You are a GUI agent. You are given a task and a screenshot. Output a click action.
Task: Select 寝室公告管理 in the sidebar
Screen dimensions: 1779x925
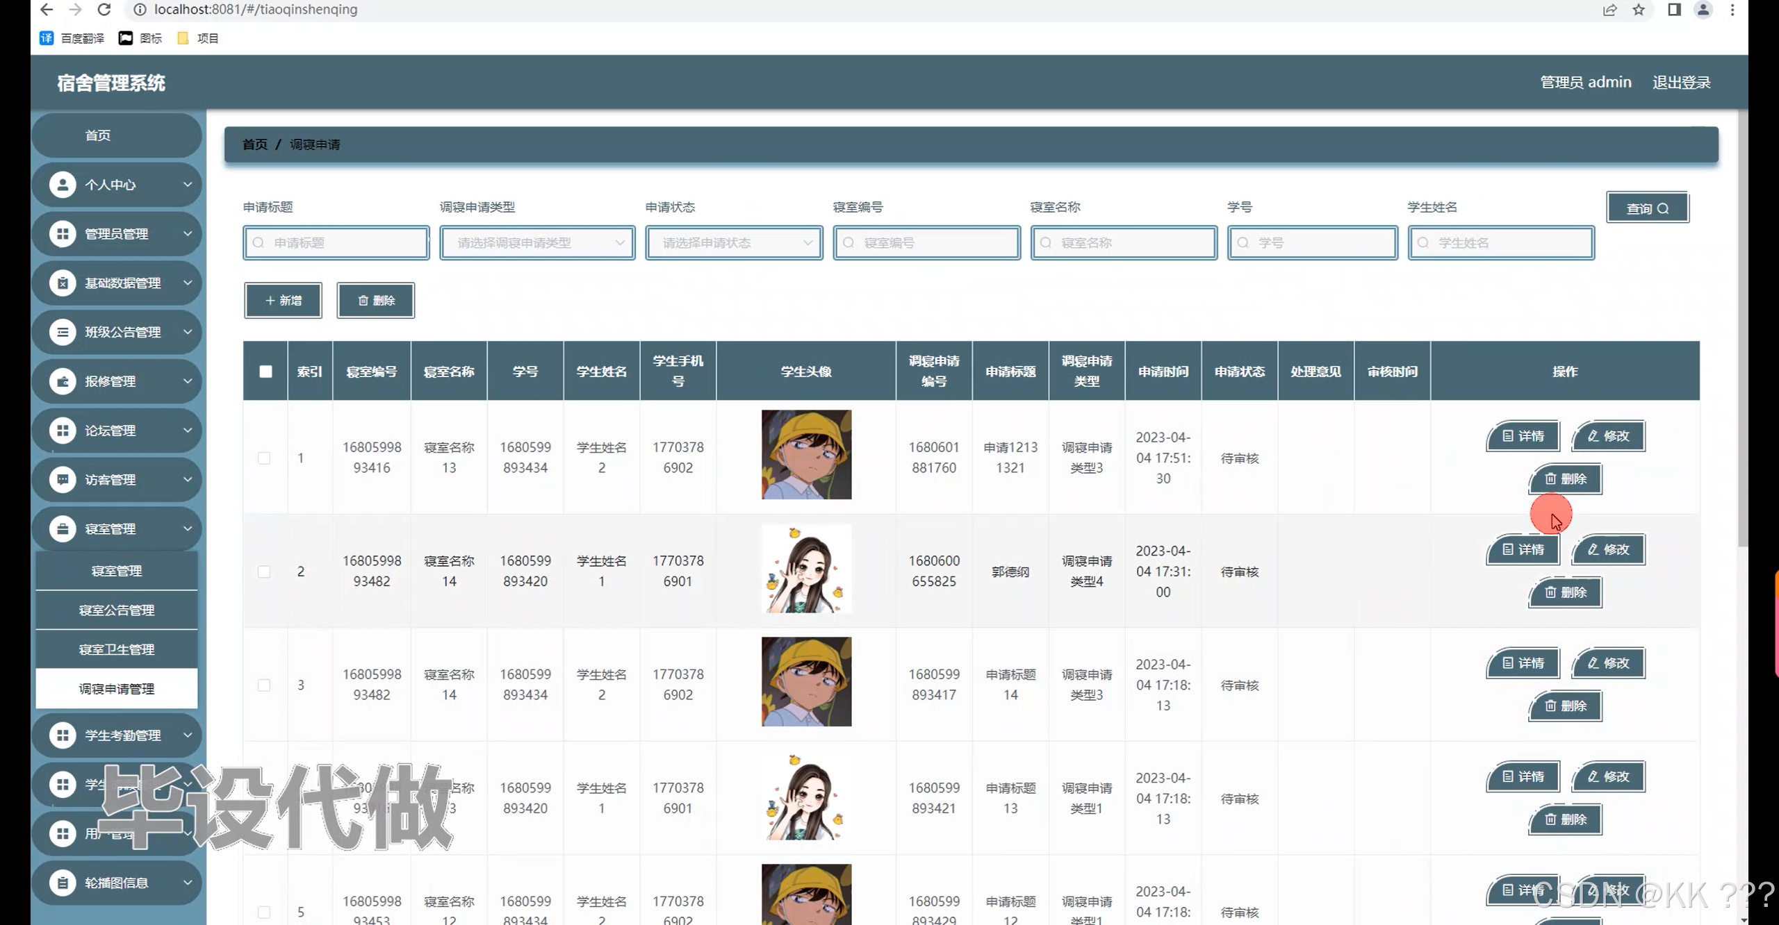click(117, 610)
